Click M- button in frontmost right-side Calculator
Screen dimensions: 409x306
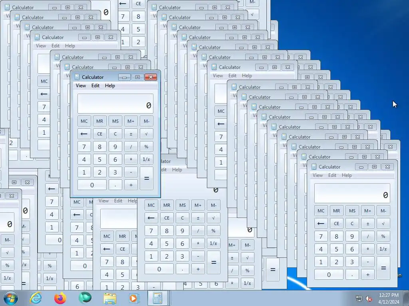tap(383, 210)
